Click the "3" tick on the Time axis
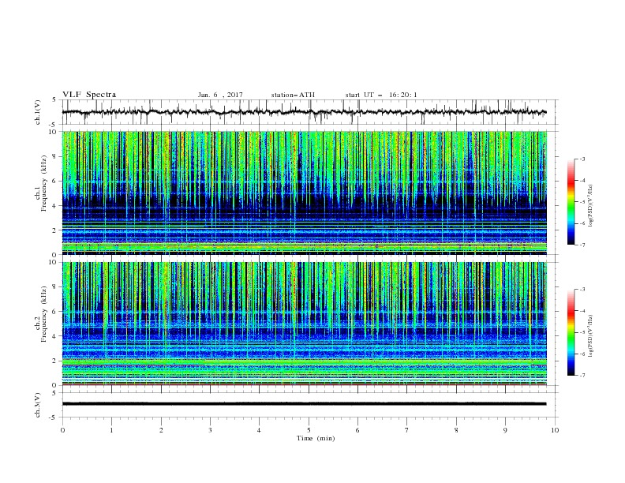The height and width of the screenshot is (483, 625). (x=210, y=430)
